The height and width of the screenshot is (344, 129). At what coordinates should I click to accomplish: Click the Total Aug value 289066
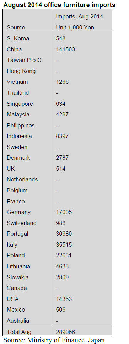point(65,332)
